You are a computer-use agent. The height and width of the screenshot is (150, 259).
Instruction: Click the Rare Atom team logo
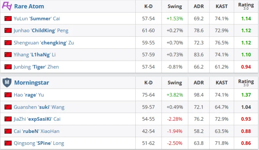[7, 6]
